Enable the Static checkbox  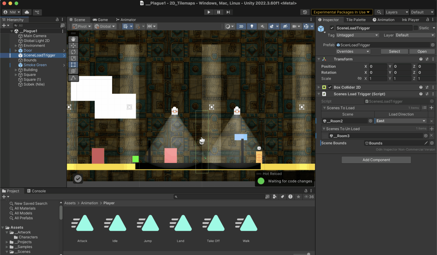click(415, 28)
